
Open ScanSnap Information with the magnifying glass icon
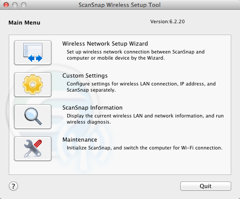pos(33,117)
